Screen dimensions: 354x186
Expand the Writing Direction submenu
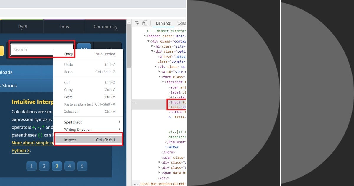tap(78, 129)
